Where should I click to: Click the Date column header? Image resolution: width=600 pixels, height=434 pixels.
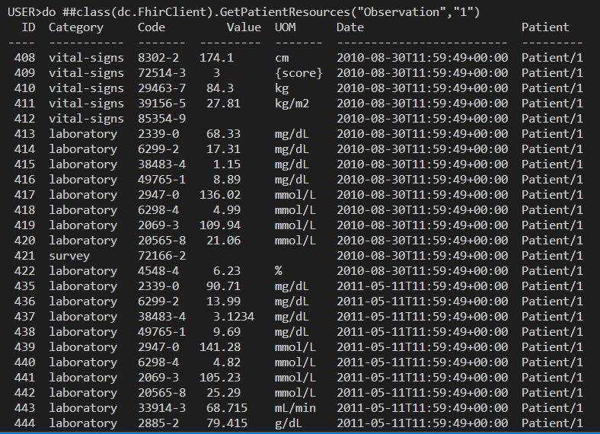[350, 27]
